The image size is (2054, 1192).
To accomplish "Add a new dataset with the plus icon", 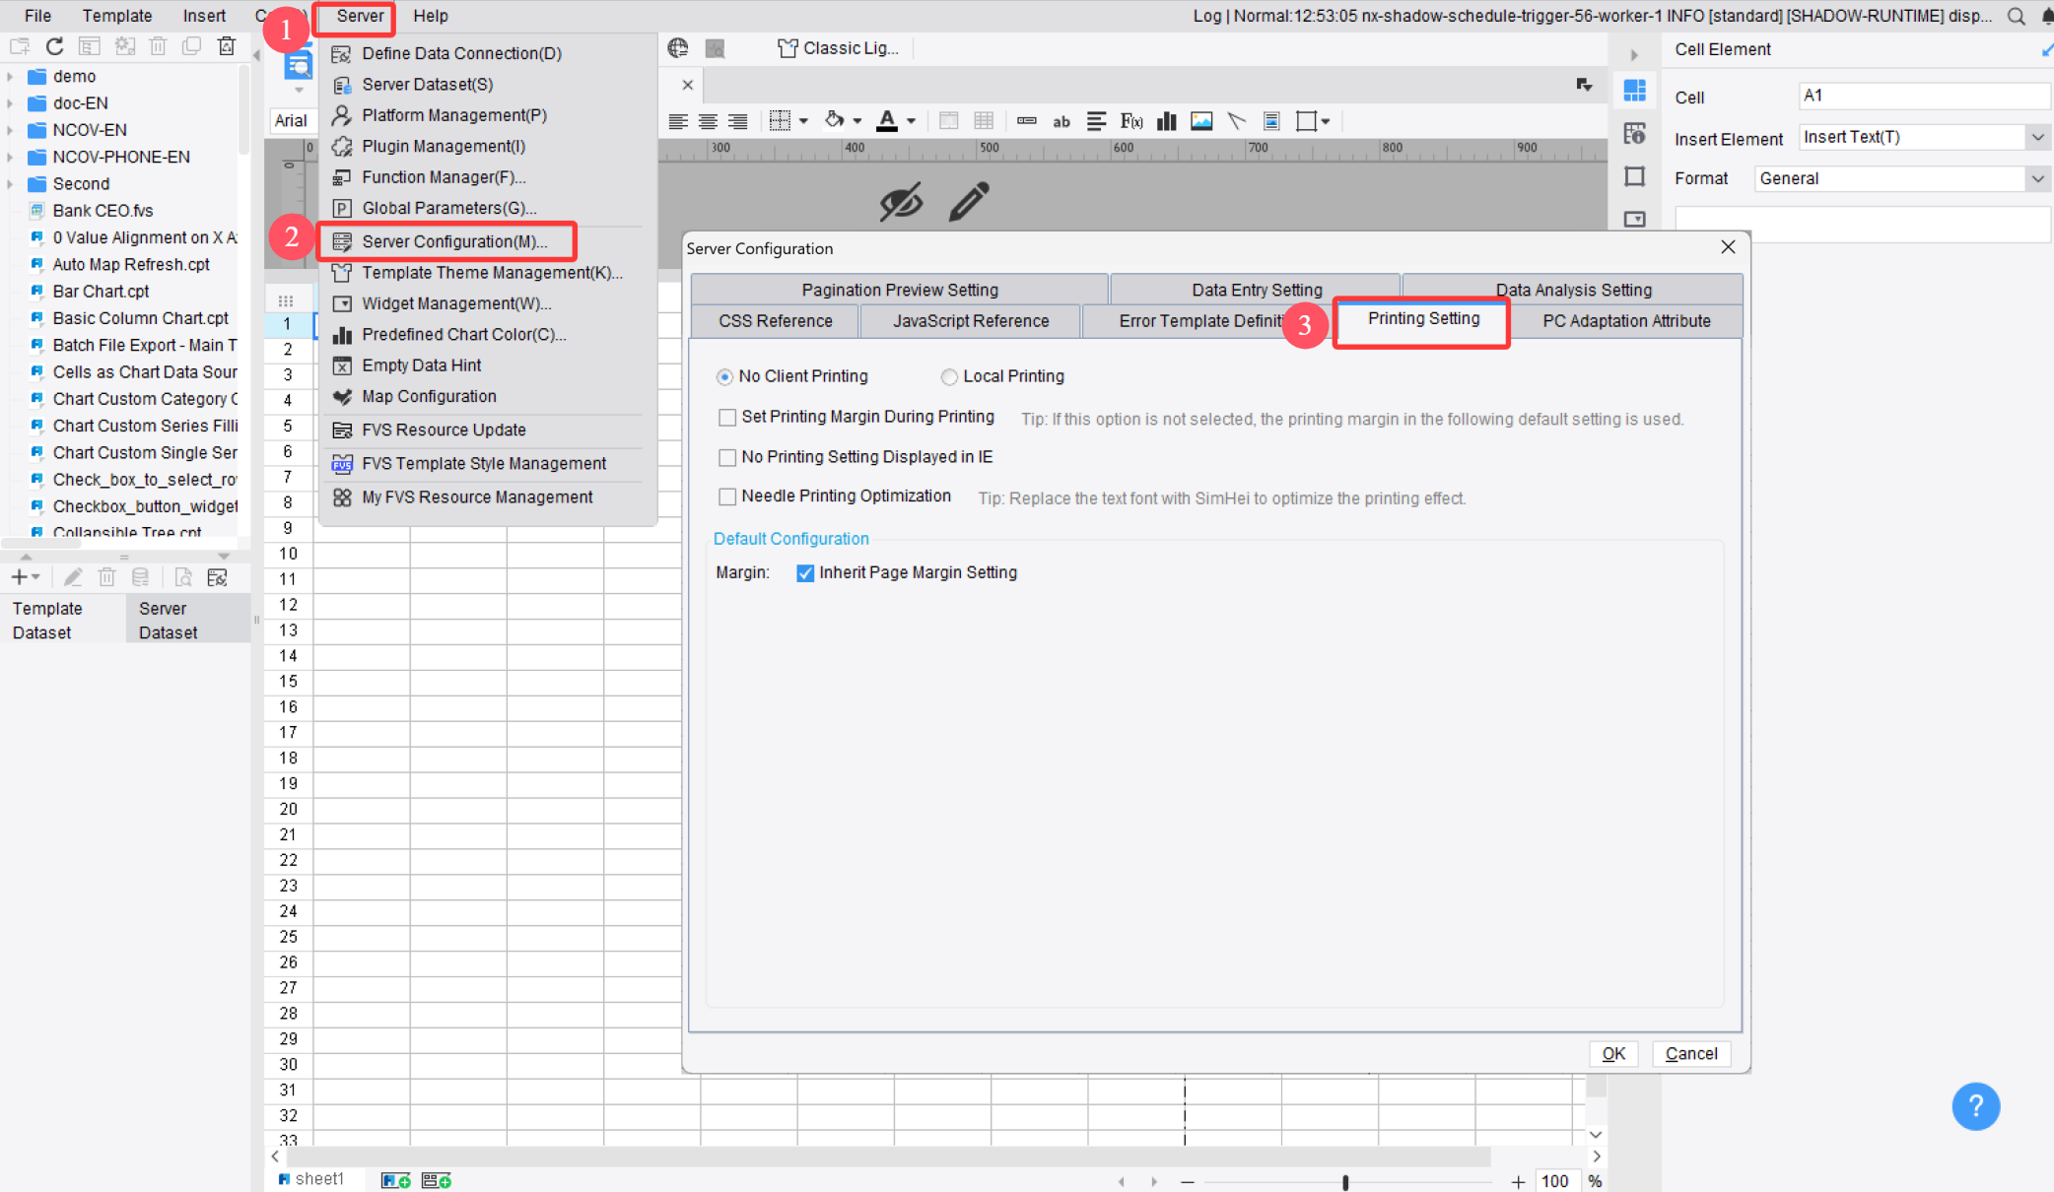I will pyautogui.click(x=19, y=577).
